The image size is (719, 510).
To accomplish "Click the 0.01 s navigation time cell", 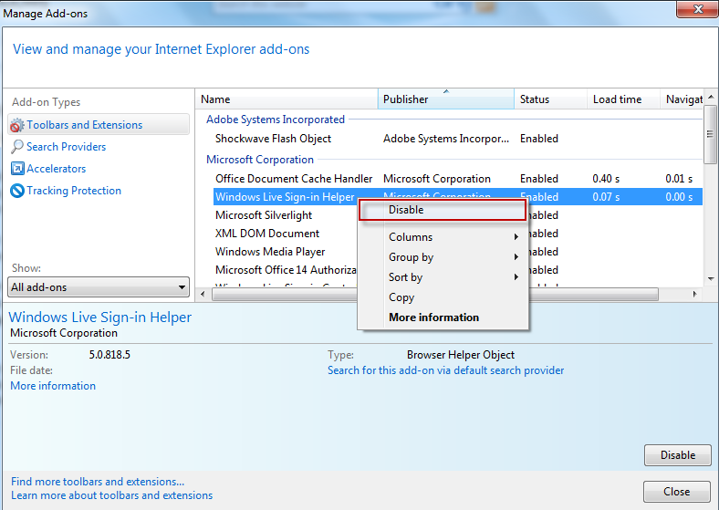I will click(679, 179).
